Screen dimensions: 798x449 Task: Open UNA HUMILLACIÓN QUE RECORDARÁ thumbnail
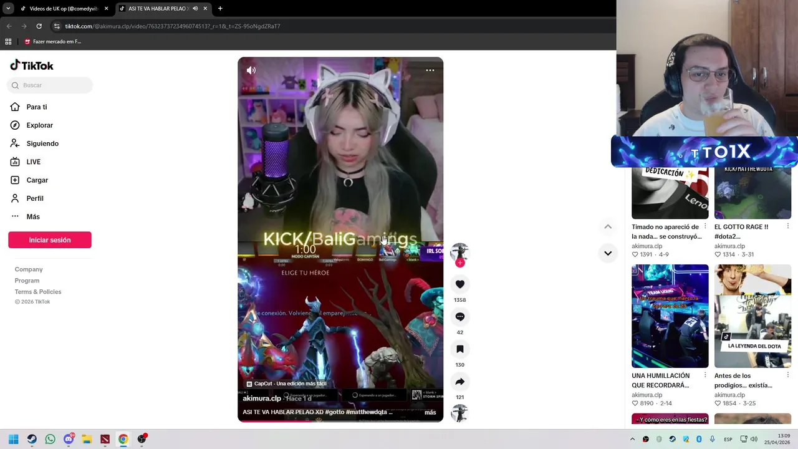tap(670, 316)
